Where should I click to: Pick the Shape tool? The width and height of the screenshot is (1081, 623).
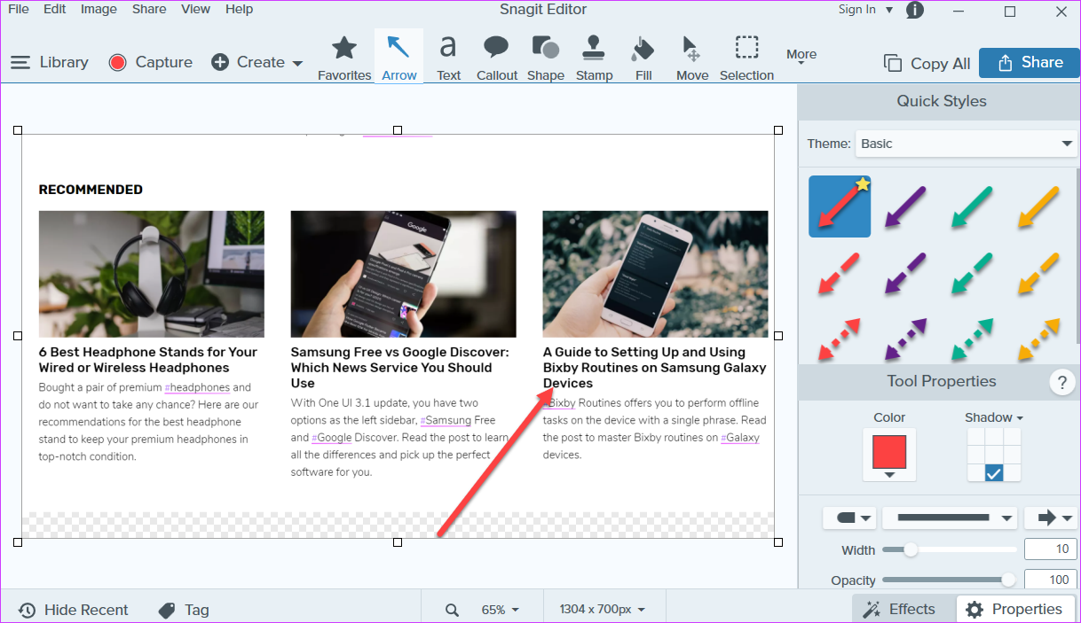point(545,58)
